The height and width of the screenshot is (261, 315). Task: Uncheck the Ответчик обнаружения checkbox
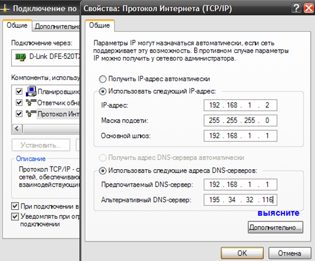pyautogui.click(x=19, y=103)
